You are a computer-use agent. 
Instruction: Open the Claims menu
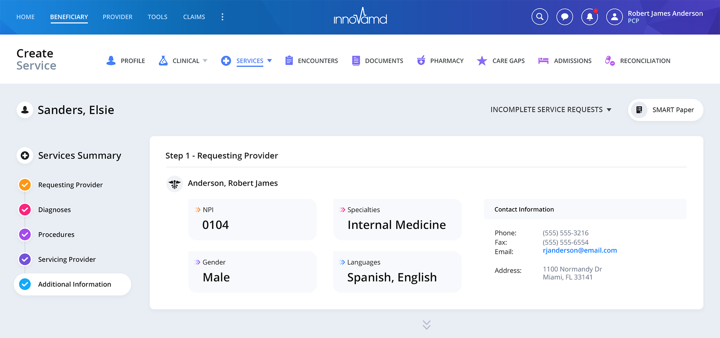tap(194, 17)
